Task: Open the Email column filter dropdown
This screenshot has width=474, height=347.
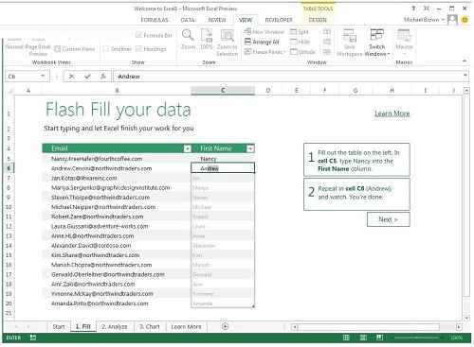Action: (x=188, y=148)
